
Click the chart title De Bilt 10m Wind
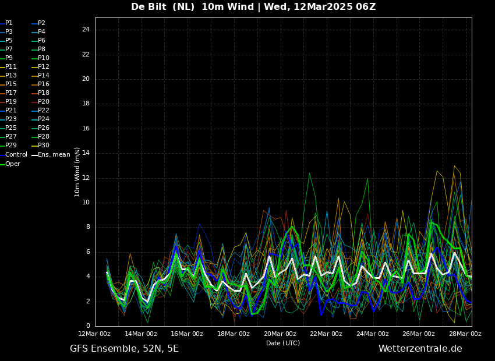253,7
